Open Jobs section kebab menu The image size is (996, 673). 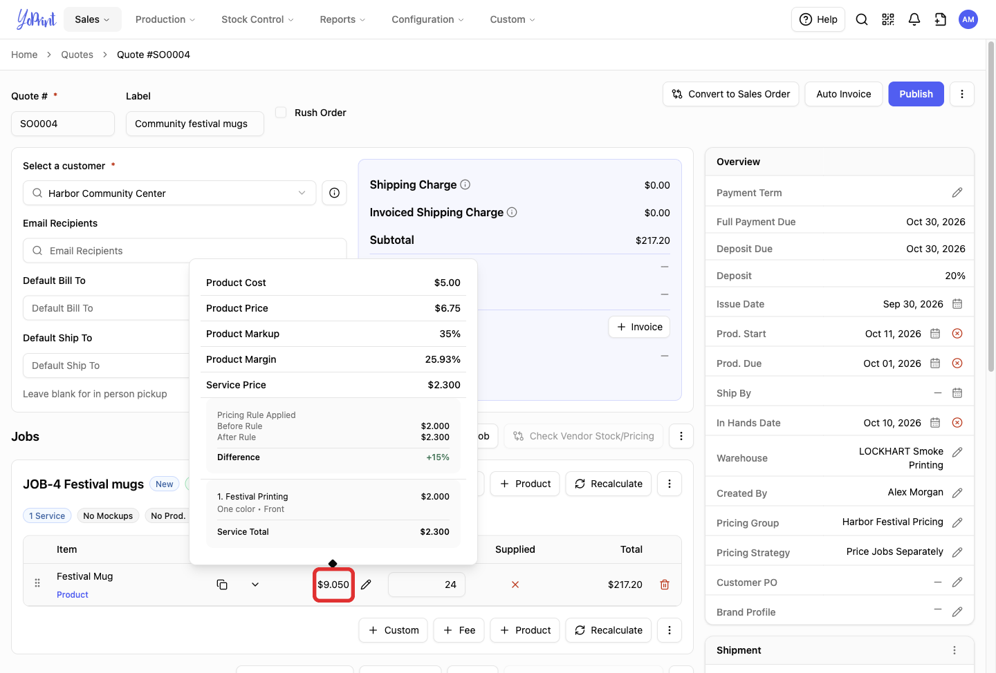click(x=681, y=436)
